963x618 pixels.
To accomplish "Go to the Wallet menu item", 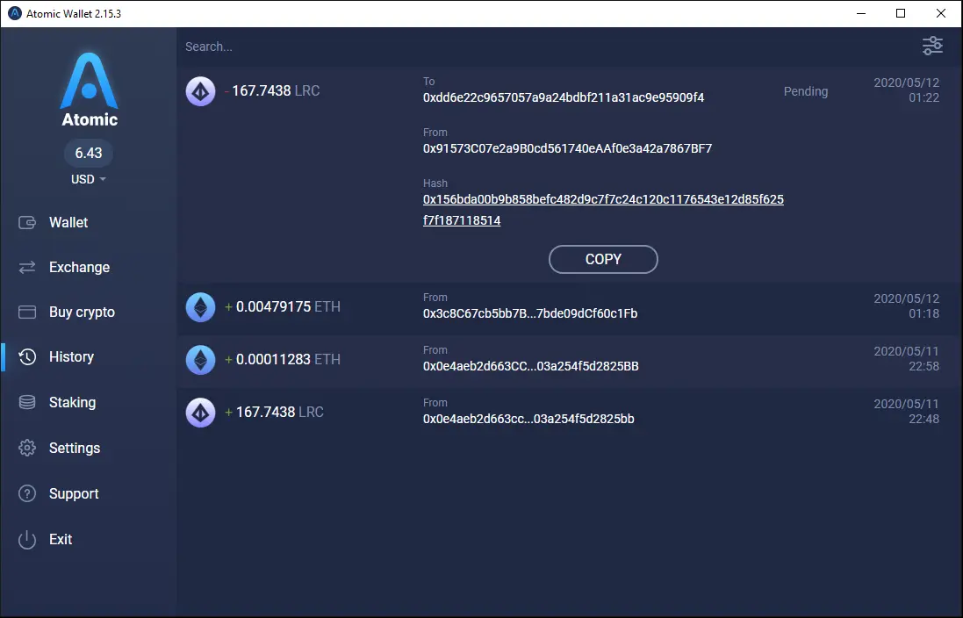I will [68, 222].
